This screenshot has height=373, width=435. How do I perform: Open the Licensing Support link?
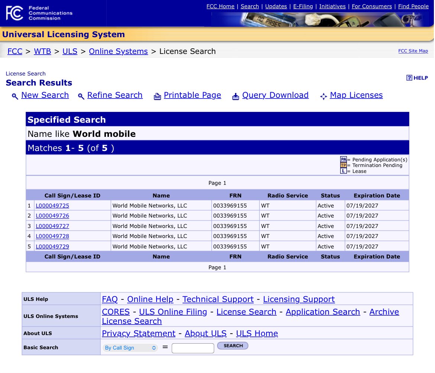click(299, 299)
